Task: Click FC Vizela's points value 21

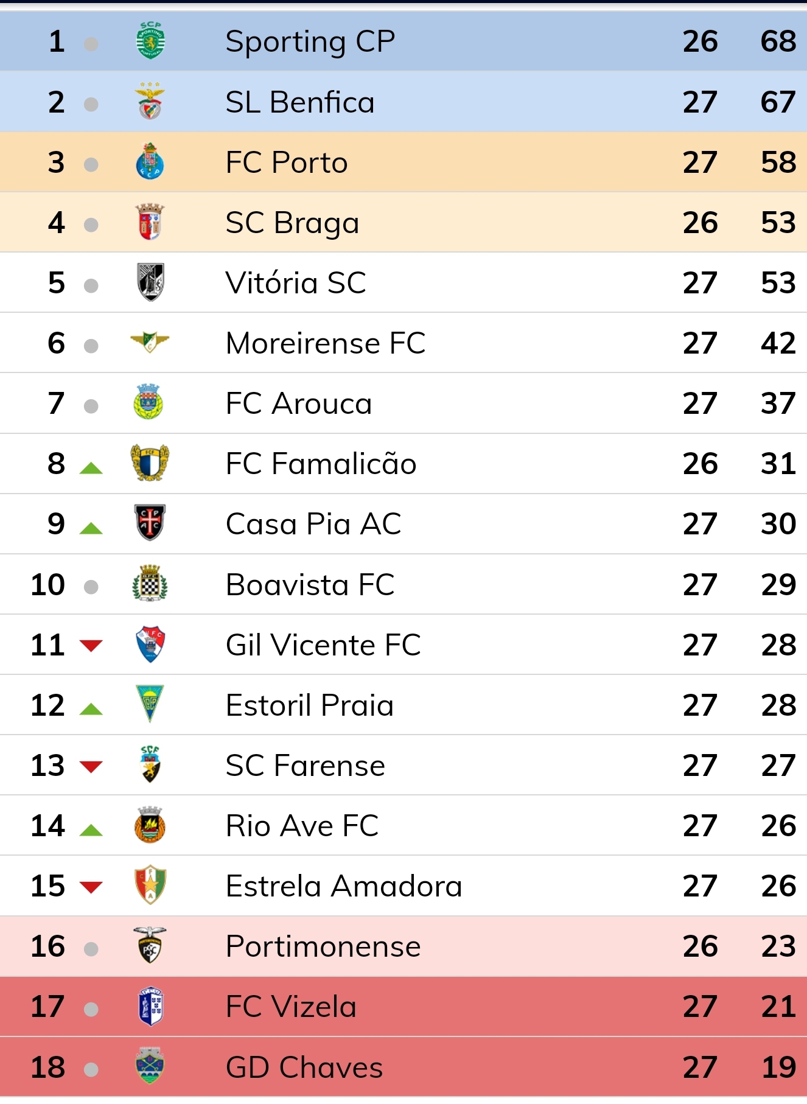Action: [778, 1007]
